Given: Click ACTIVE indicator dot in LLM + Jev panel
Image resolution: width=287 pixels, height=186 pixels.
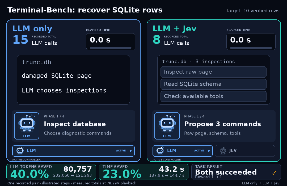Looking at the screenshot, I should click(209, 151).
